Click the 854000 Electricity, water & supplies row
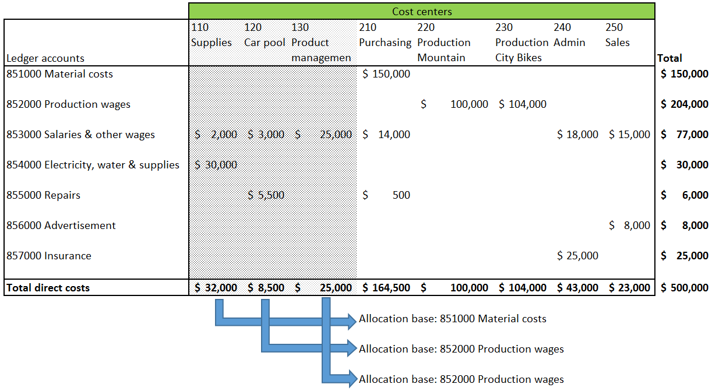This screenshot has width=712, height=391. [93, 165]
